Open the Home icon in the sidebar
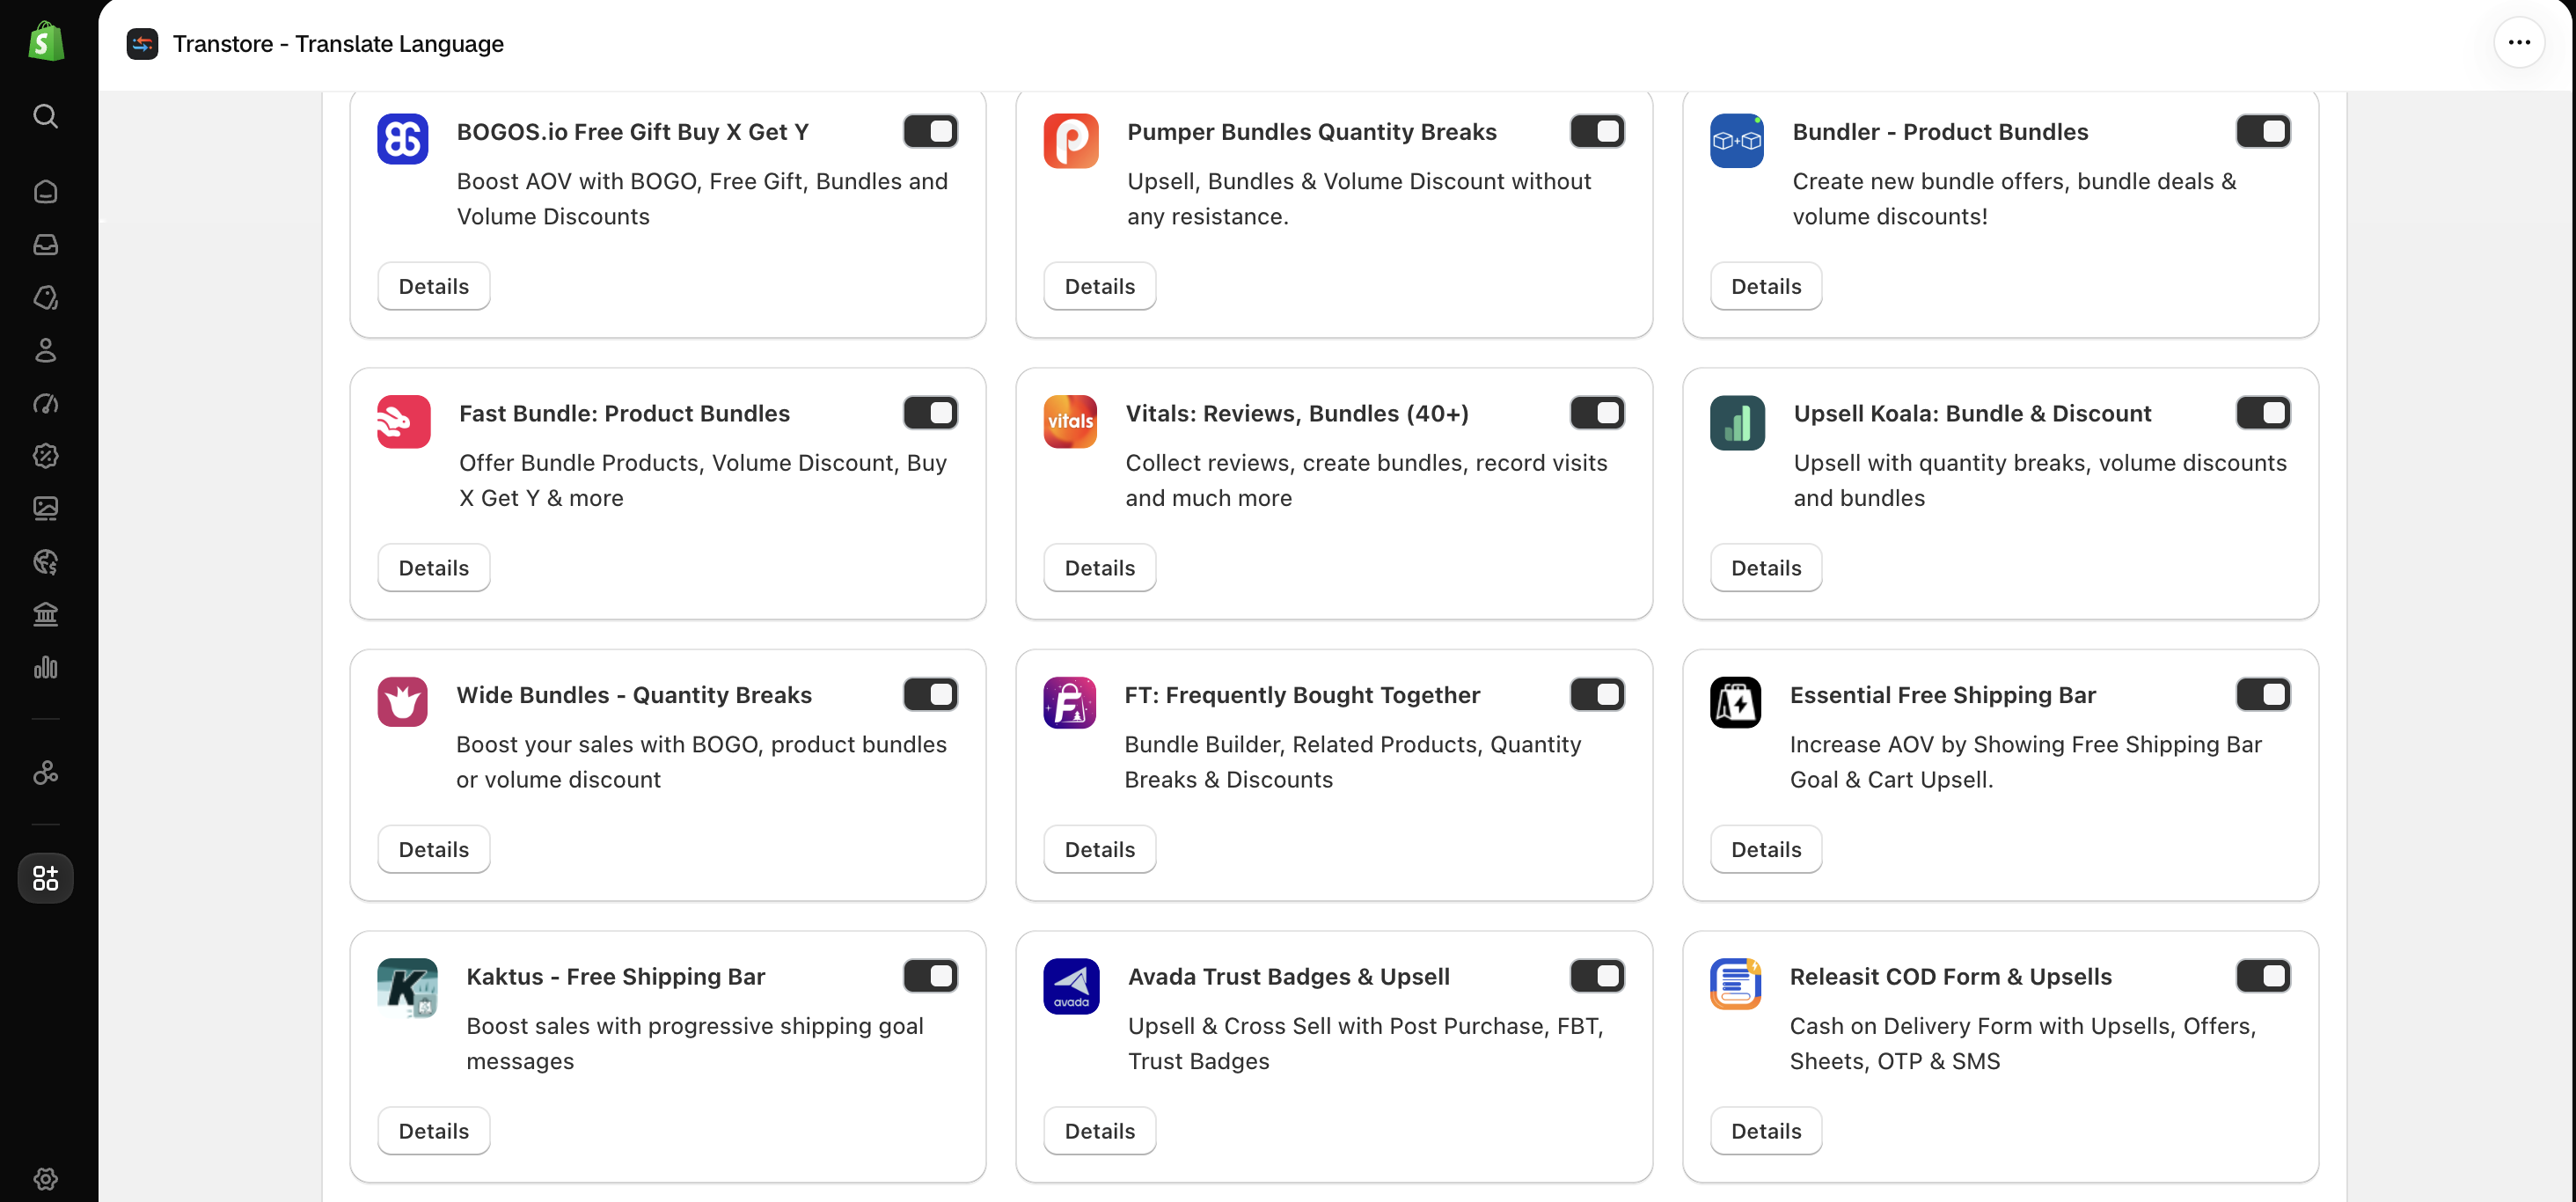This screenshot has height=1202, width=2576. point(46,191)
